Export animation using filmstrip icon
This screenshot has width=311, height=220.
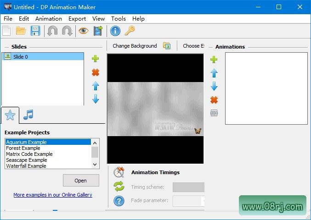(x=98, y=31)
